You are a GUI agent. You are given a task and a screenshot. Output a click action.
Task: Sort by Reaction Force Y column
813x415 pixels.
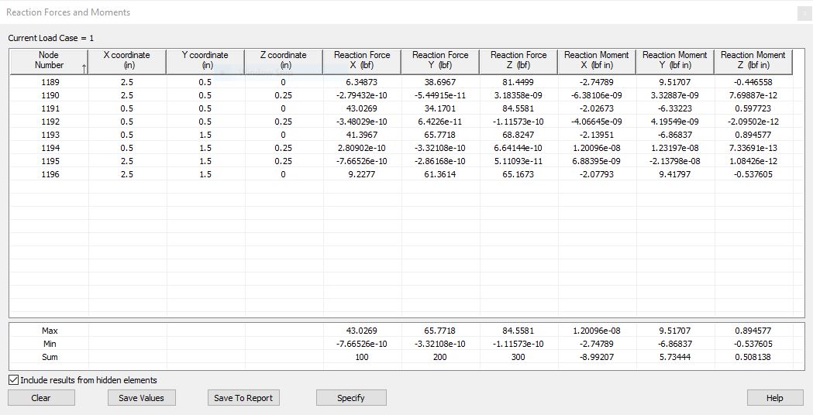(x=440, y=60)
